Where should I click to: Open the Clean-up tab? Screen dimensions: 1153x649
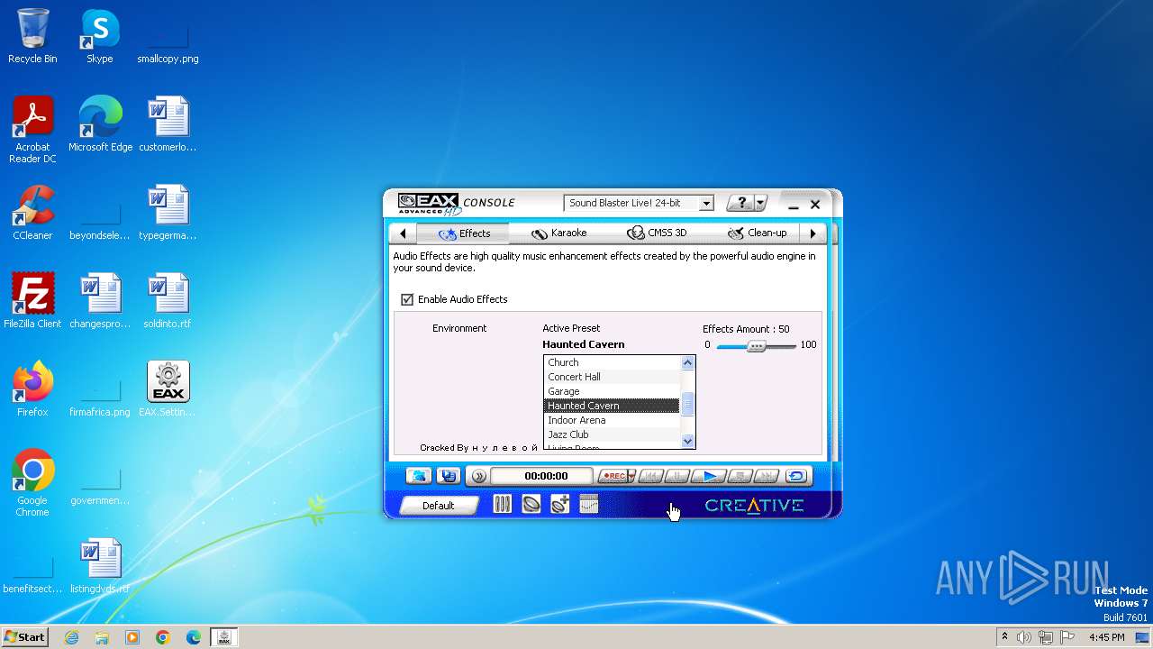click(x=757, y=233)
